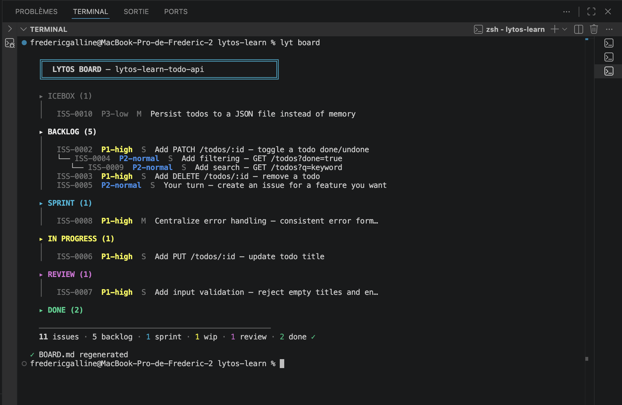Screen dimensions: 622x405
Task: Select the third terminal icon in the terminal list
Action: pyautogui.click(x=609, y=71)
